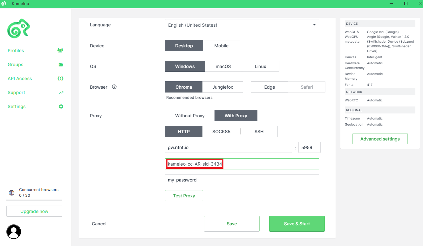Click the Fonts value 417
This screenshot has width=423, height=246.
pos(370,85)
